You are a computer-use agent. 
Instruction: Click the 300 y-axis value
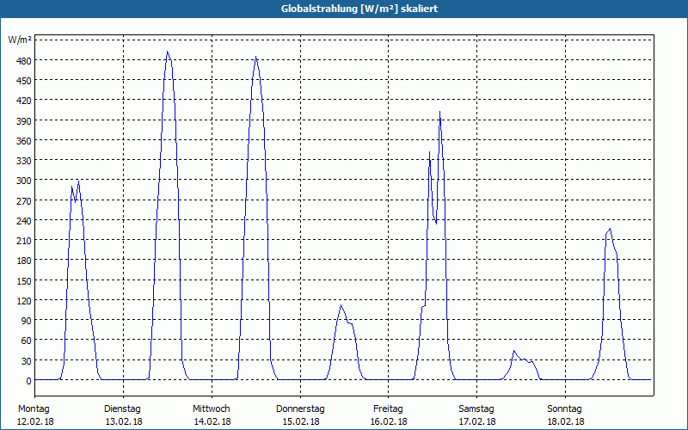(x=23, y=181)
